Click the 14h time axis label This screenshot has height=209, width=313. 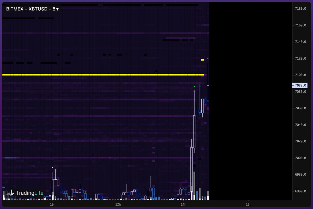click(x=183, y=204)
